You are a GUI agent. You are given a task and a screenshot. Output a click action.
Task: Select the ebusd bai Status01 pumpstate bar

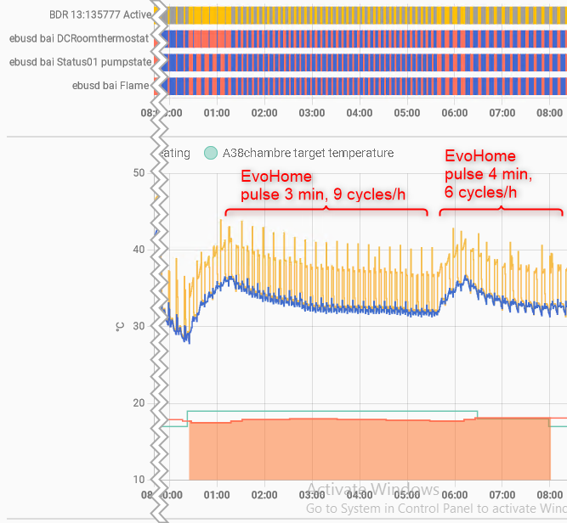[366, 62]
